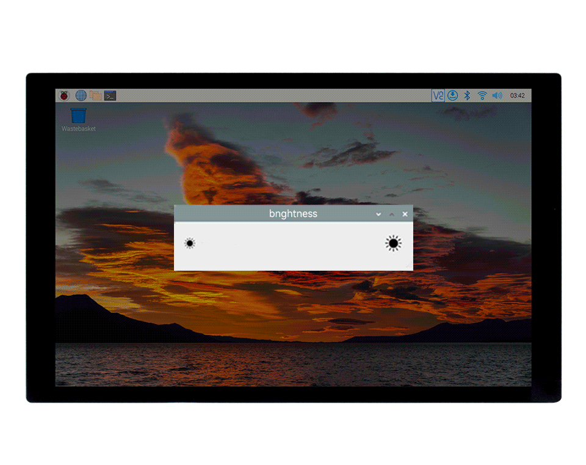The width and height of the screenshot is (586, 465).
Task: Click the large bright sun icon
Action: tap(394, 244)
